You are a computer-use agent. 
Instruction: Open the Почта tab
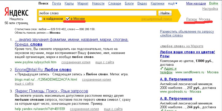(x=56, y=4)
